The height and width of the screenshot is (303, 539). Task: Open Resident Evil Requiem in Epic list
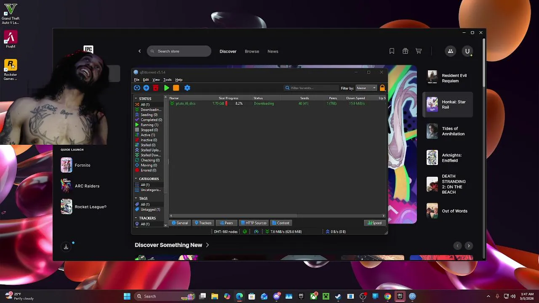pos(448,78)
